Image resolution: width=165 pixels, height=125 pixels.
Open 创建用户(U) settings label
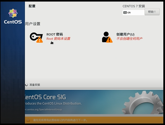pyautogui.click(x=125, y=34)
